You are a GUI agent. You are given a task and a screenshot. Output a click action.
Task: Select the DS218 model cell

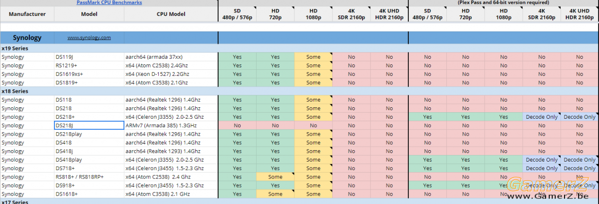89,108
